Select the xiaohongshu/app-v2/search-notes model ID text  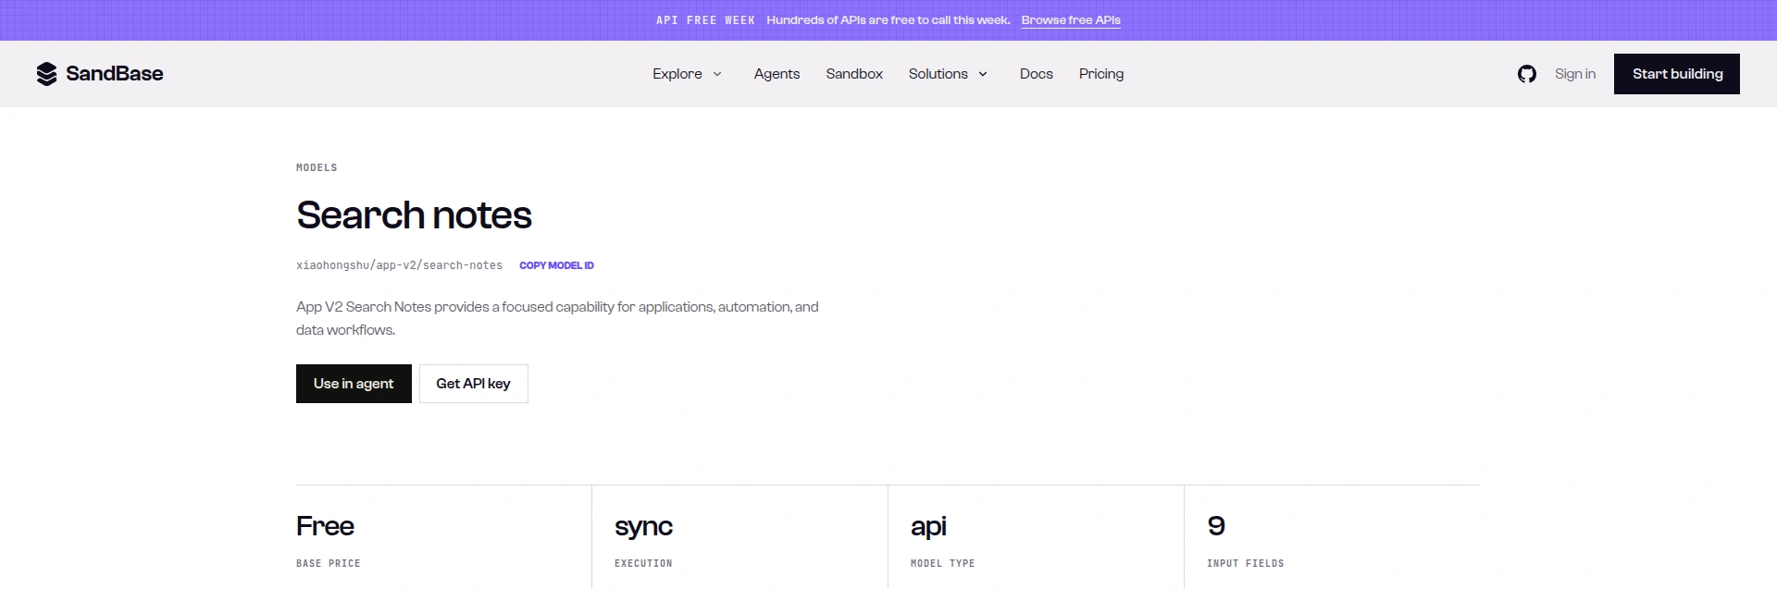399,265
